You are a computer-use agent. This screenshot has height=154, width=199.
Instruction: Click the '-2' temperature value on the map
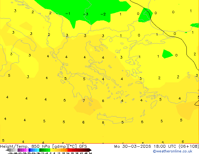103,14
